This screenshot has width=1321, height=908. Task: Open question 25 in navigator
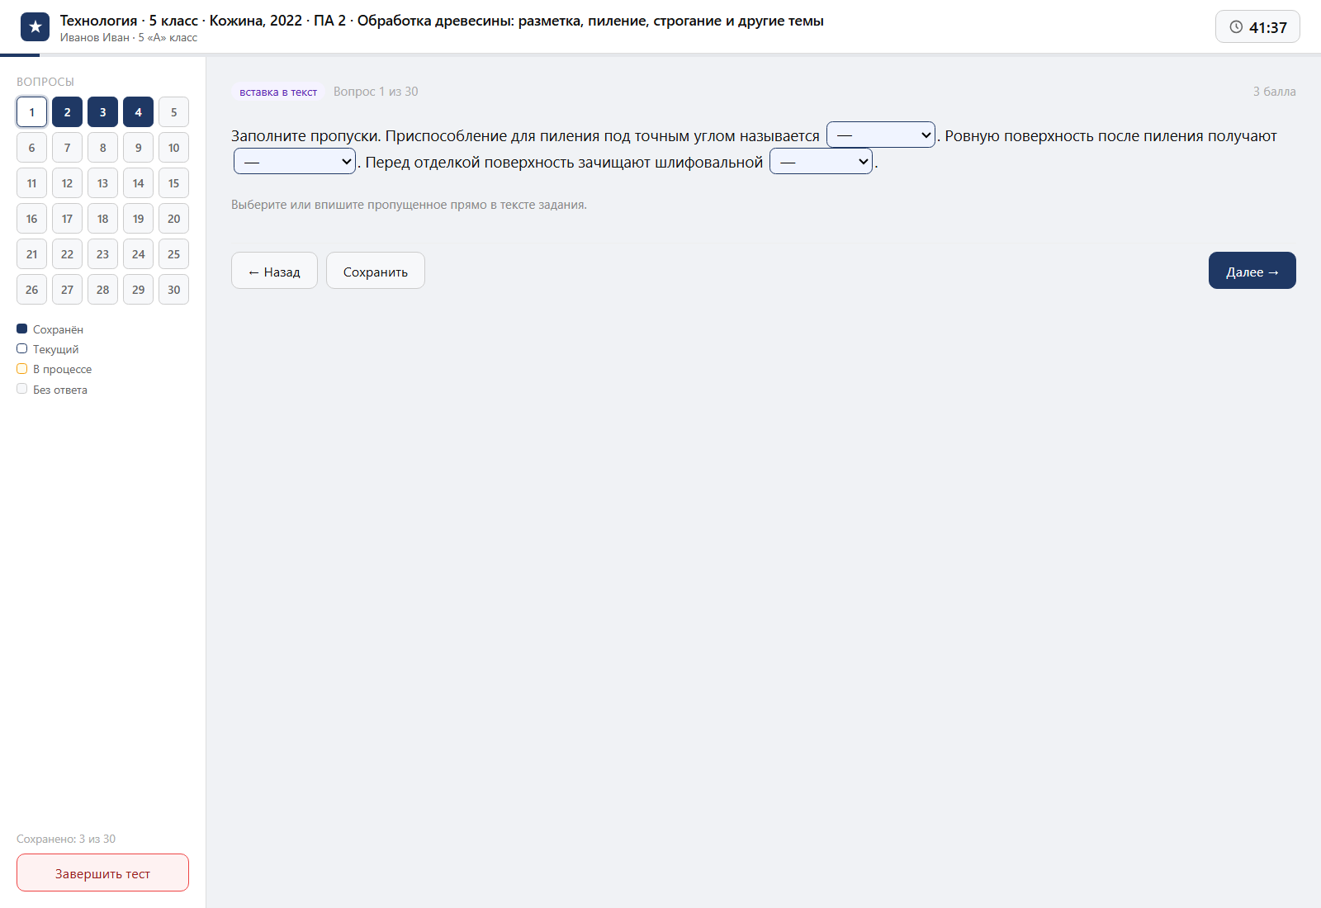(173, 254)
